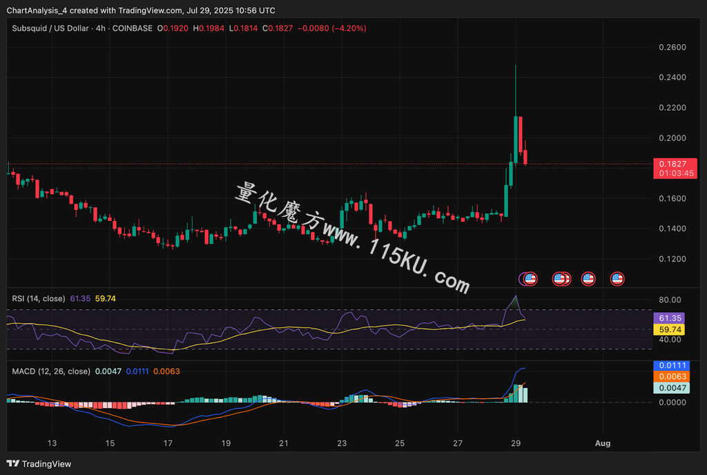Click the 0.2000 price scale label
Viewport: 707px width, 475px height.
(x=672, y=138)
